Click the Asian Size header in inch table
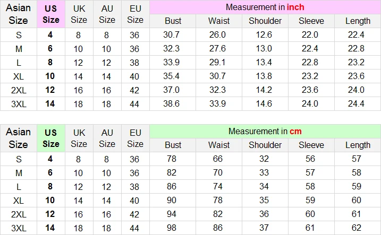The height and width of the screenshot is (235, 381). 19,14
